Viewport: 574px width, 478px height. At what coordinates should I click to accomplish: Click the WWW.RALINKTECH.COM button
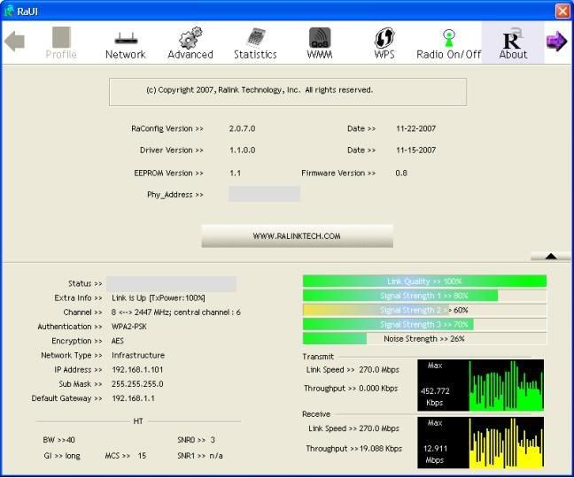point(297,236)
